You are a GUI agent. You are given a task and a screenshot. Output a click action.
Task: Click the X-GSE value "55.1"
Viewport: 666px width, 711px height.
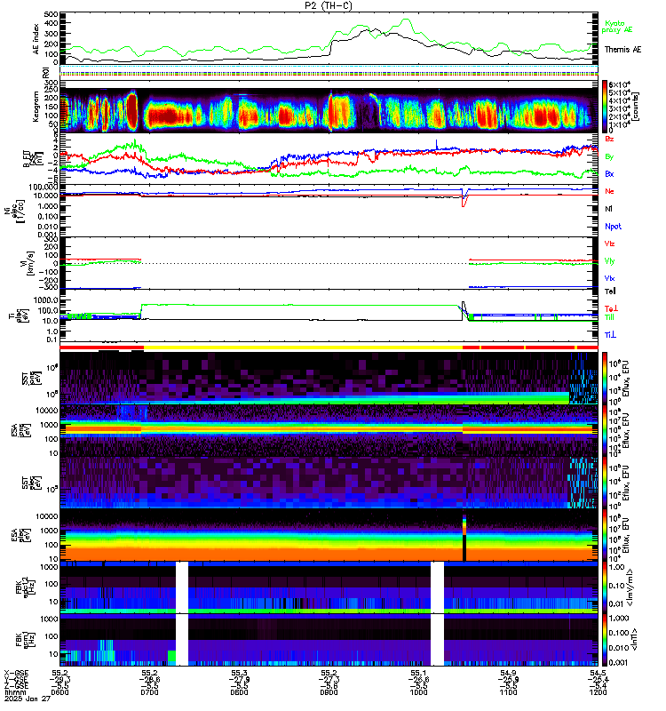(x=418, y=673)
